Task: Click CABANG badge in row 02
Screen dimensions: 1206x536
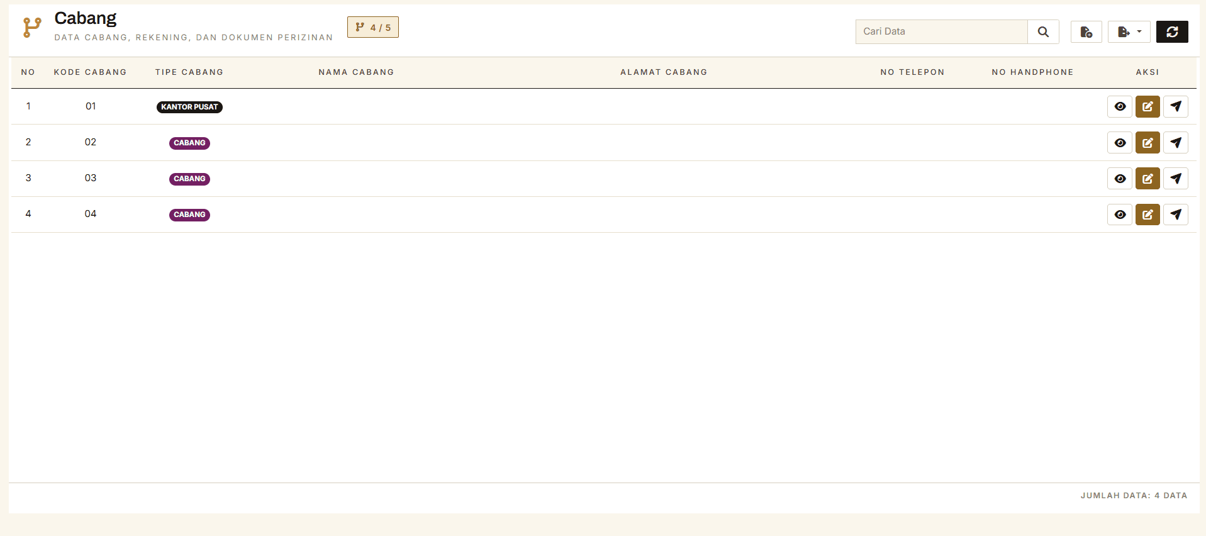Action: tap(189, 143)
